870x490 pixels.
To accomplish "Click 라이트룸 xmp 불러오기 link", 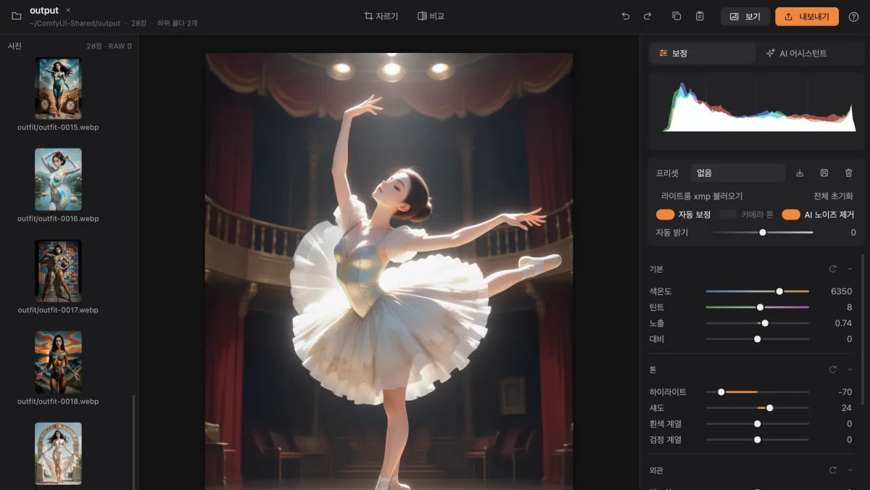I will tap(702, 196).
